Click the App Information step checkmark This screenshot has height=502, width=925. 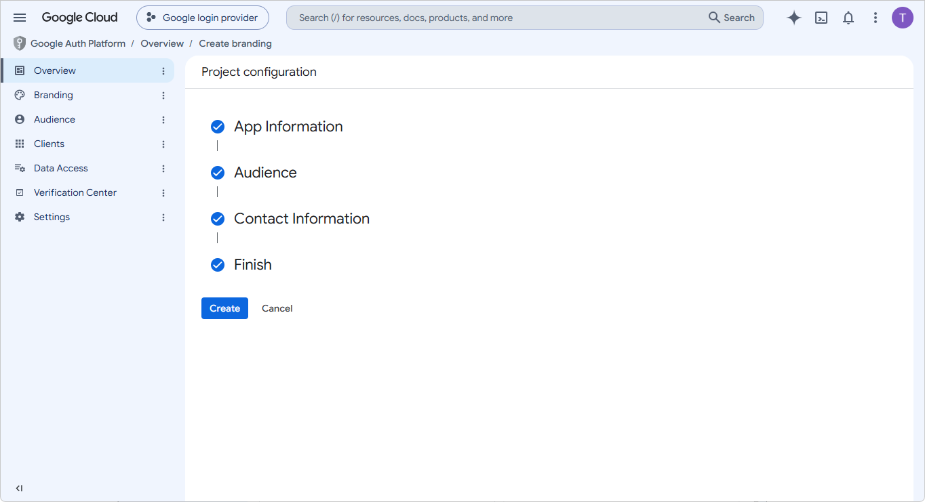[x=218, y=127]
